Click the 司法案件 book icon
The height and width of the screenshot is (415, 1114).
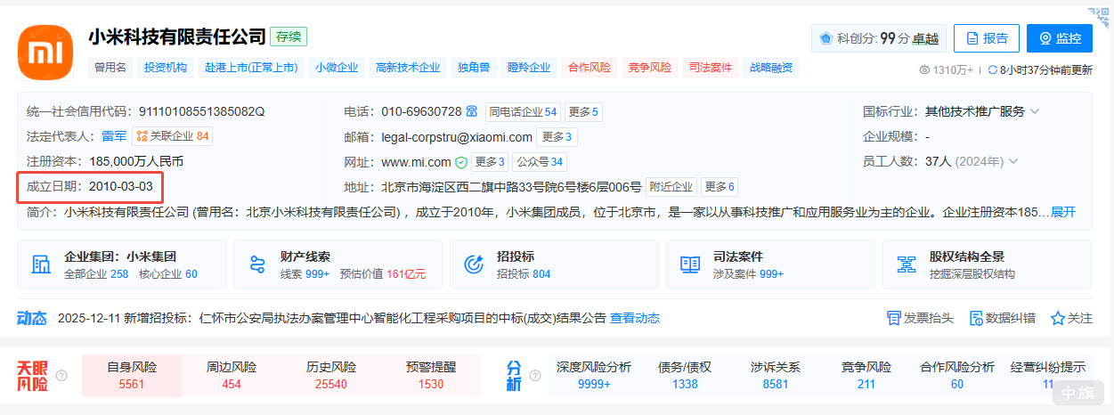point(690,264)
